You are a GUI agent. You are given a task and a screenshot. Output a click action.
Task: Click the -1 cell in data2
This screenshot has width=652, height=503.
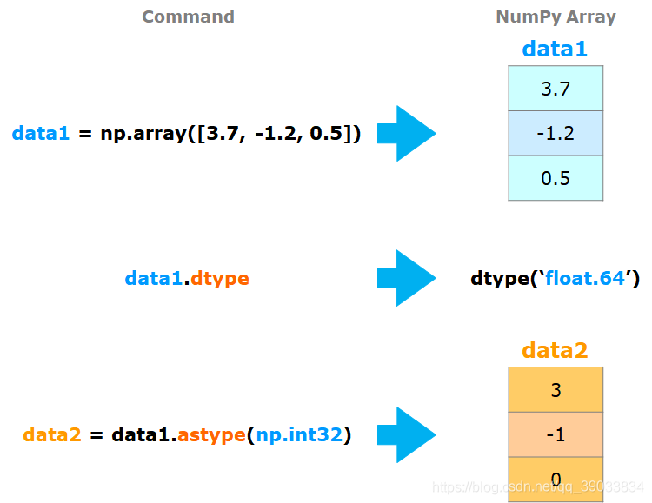click(556, 434)
